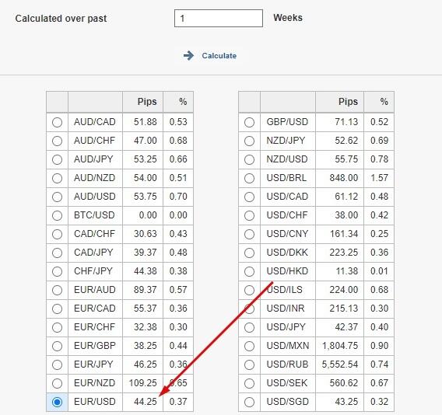442x415 pixels.
Task: Focus the weeks number input field
Action: pyautogui.click(x=219, y=19)
